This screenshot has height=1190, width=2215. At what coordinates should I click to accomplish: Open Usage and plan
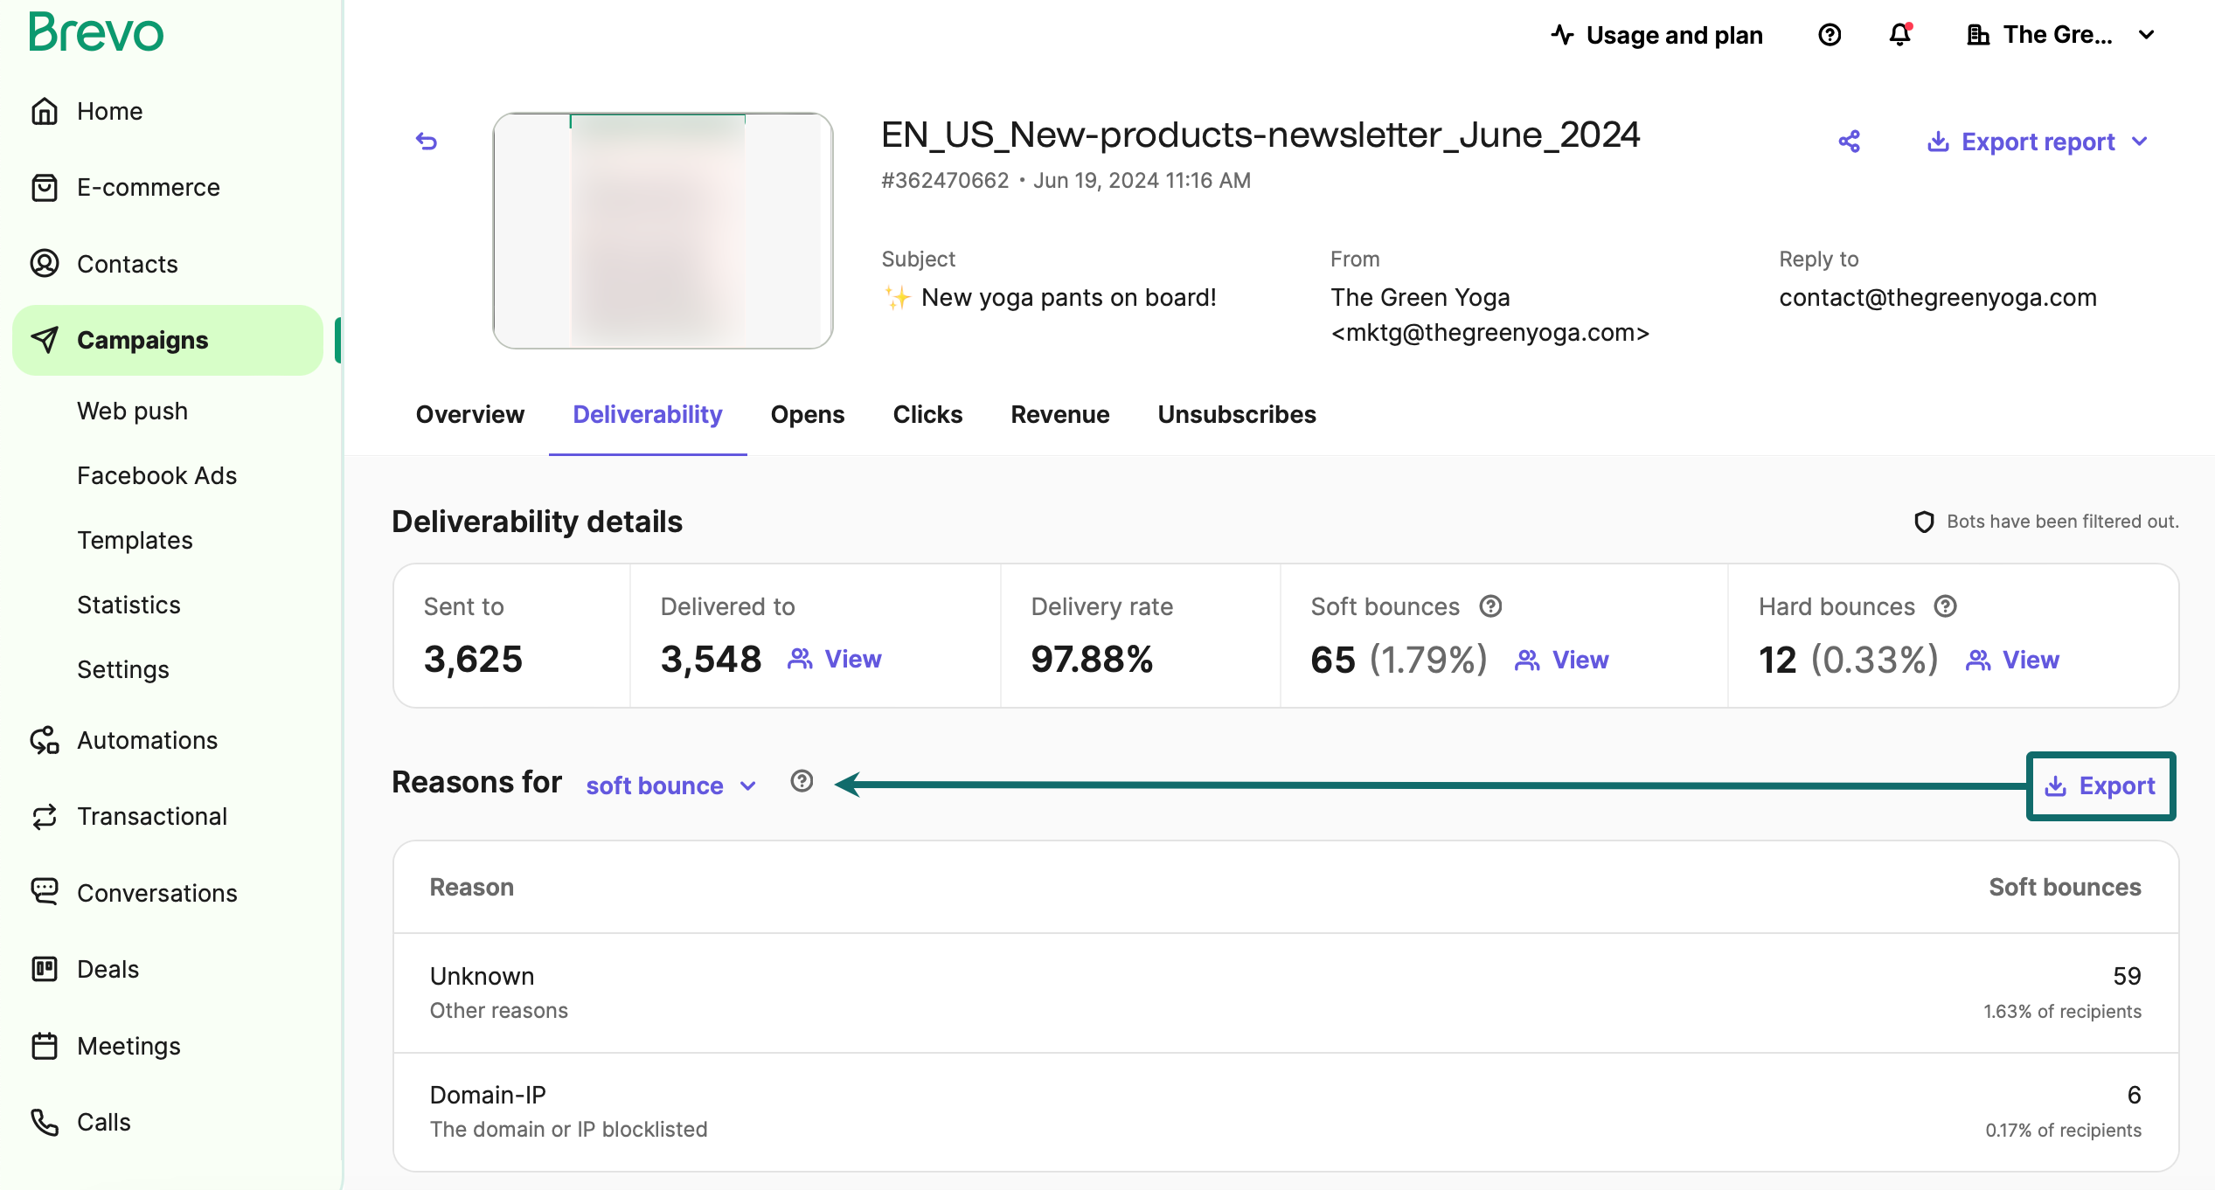coord(1656,35)
